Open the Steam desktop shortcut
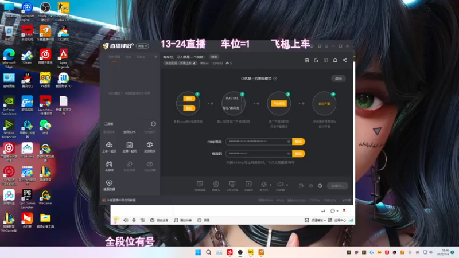The height and width of the screenshot is (258, 459). tap(27, 57)
